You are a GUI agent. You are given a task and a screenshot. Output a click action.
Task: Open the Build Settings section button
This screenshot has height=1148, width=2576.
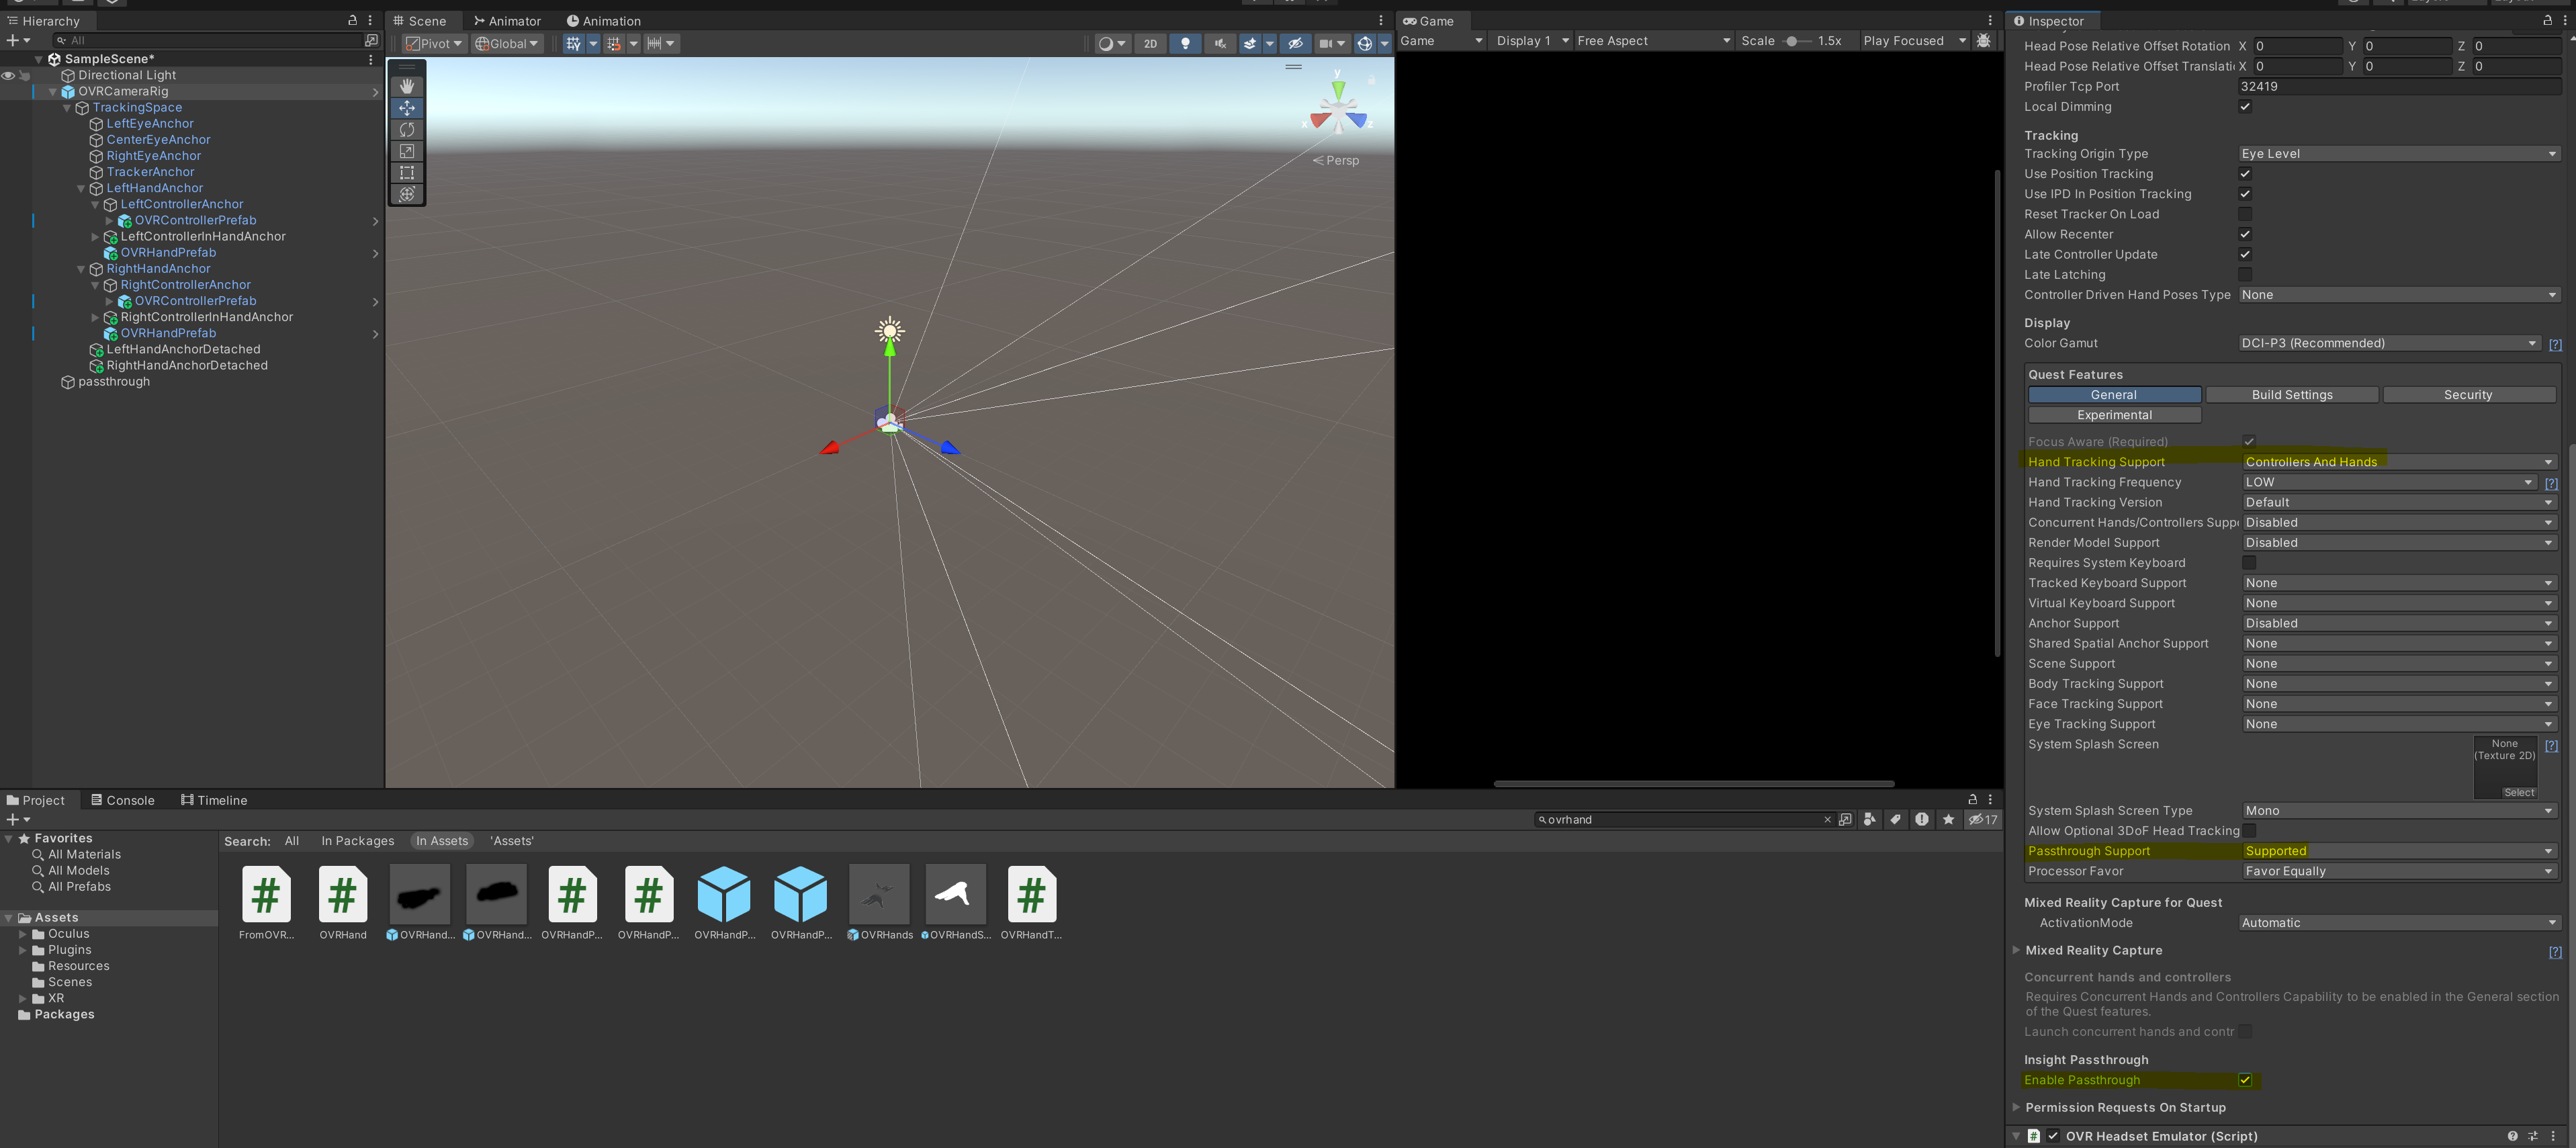tap(2291, 395)
